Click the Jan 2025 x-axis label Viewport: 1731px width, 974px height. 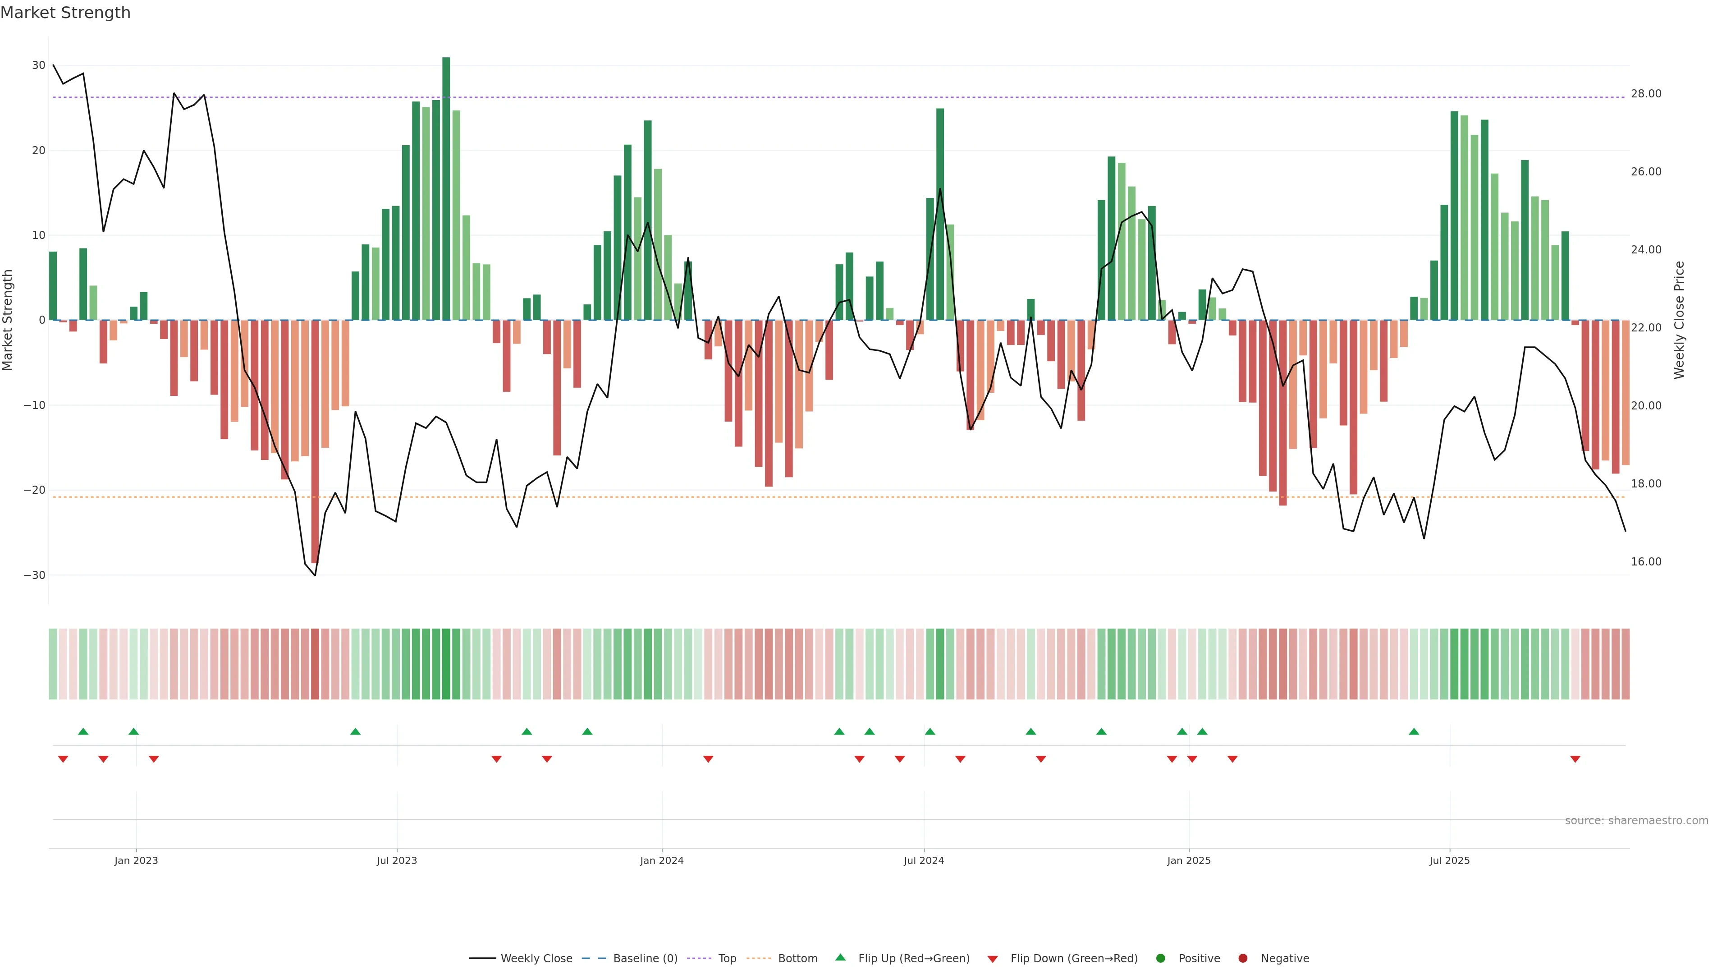point(1188,860)
